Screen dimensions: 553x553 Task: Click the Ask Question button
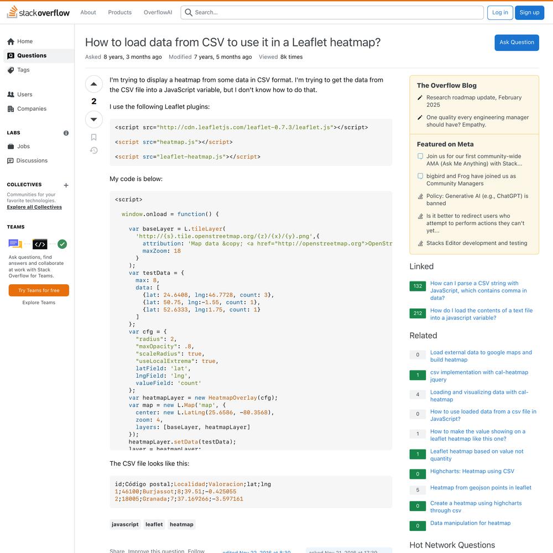517,43
